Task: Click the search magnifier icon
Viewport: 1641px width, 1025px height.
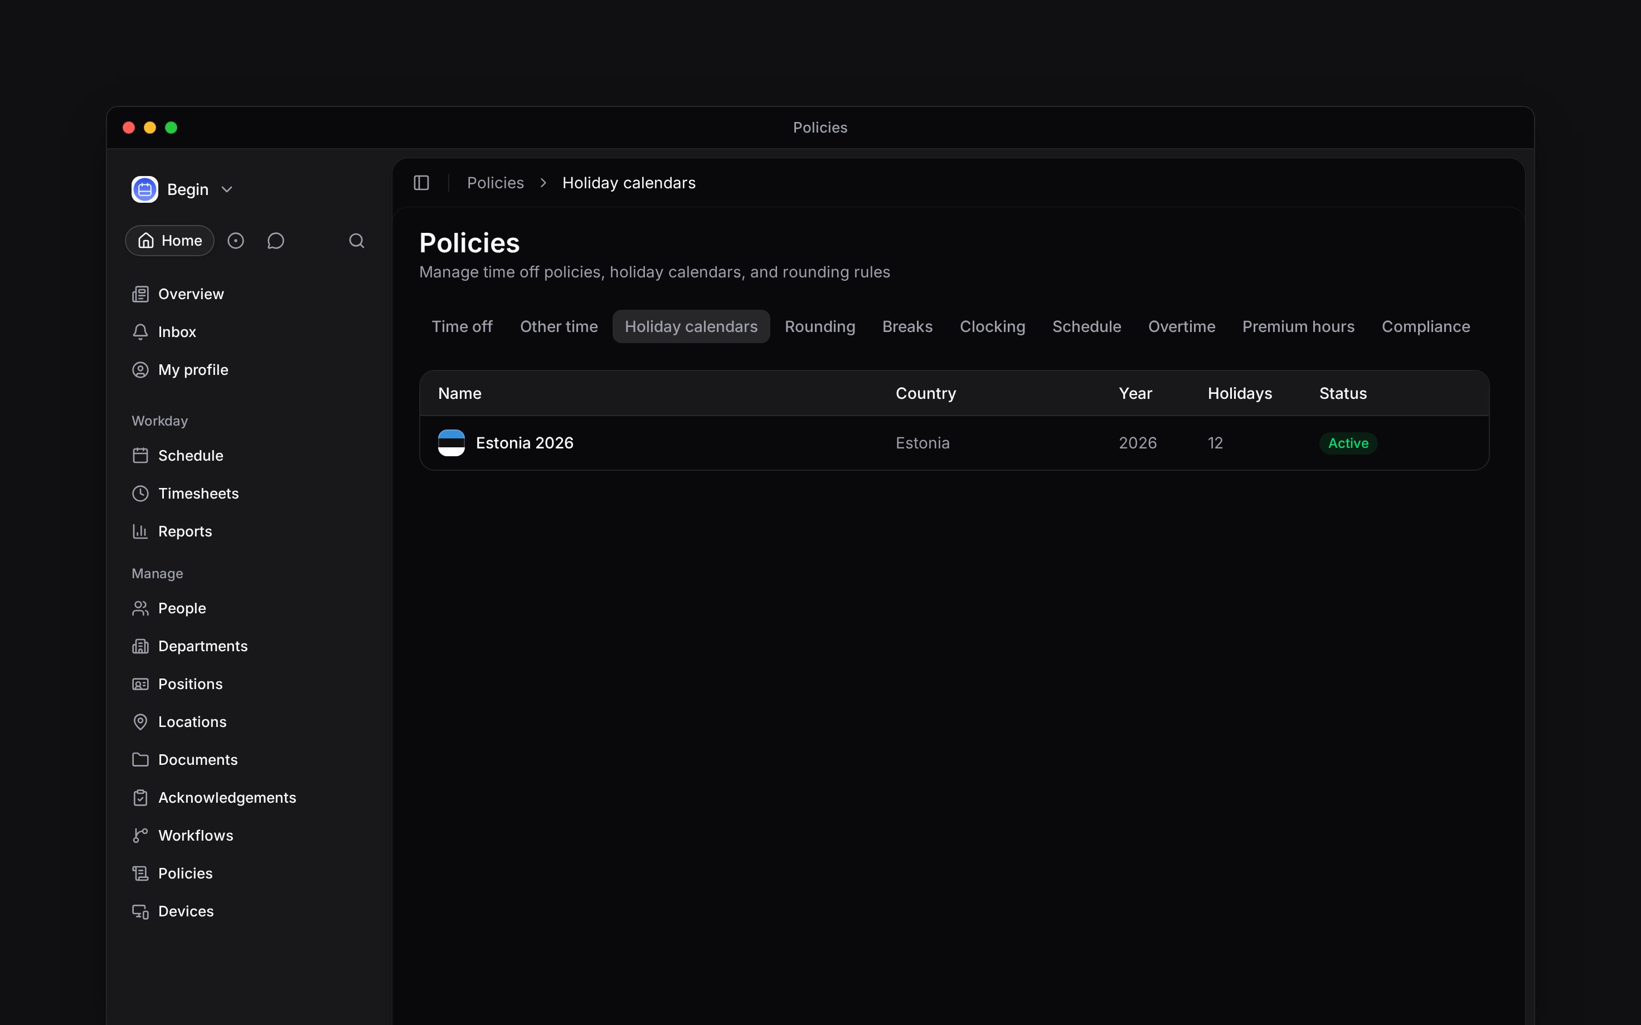Action: click(357, 241)
